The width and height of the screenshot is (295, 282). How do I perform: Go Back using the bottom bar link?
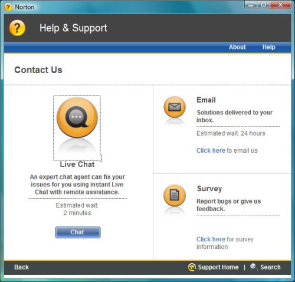point(21,267)
